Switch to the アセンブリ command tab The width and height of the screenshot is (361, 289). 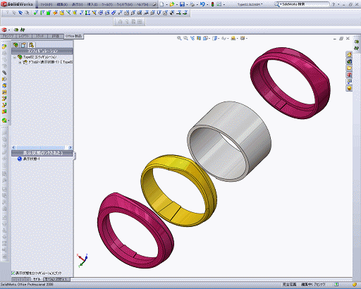click(8, 36)
